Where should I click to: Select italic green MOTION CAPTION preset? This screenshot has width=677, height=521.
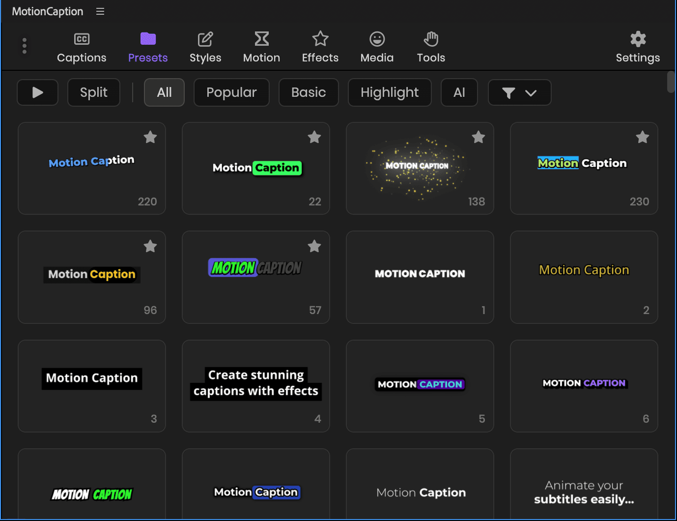pyautogui.click(x=92, y=484)
